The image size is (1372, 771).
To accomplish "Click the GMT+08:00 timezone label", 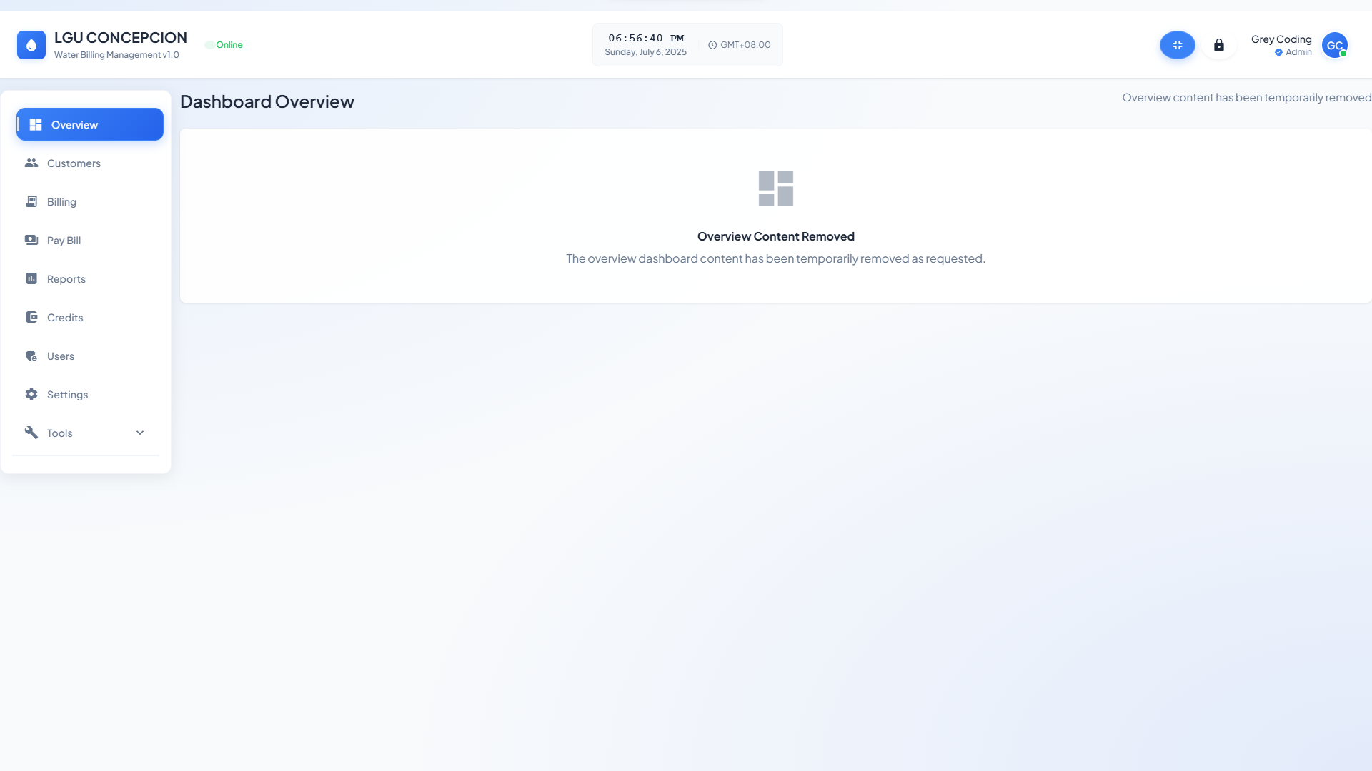I will pyautogui.click(x=745, y=45).
